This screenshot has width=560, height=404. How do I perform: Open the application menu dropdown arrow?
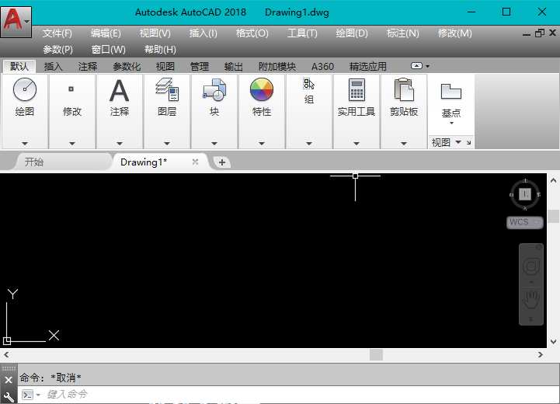tap(27, 22)
